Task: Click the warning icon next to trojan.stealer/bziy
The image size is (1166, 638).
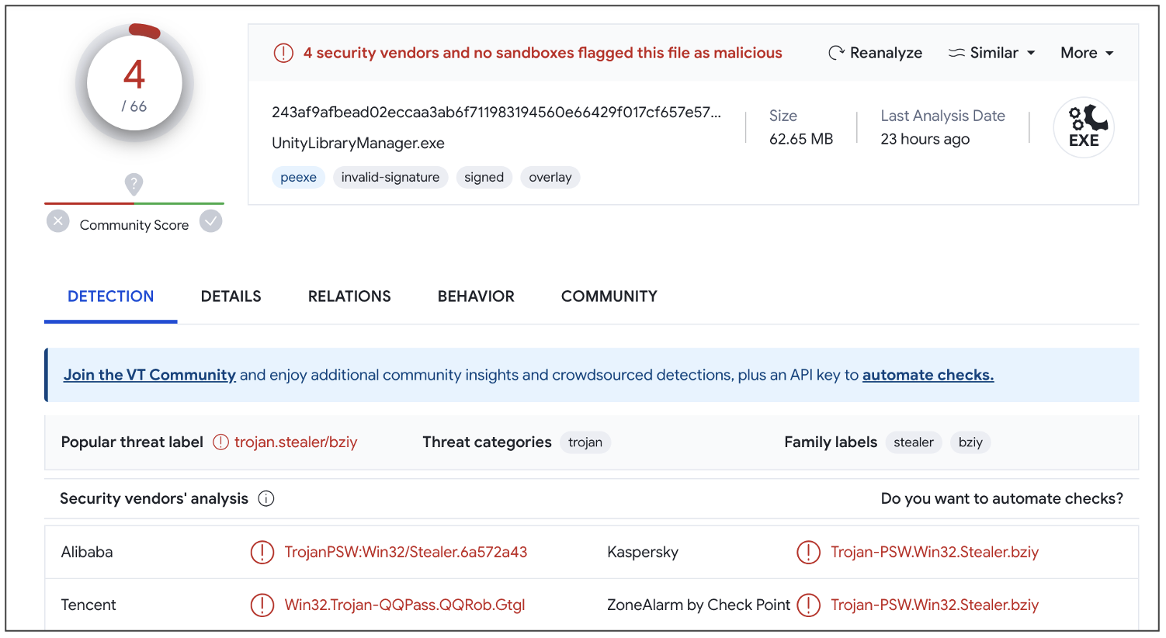Action: pos(221,442)
